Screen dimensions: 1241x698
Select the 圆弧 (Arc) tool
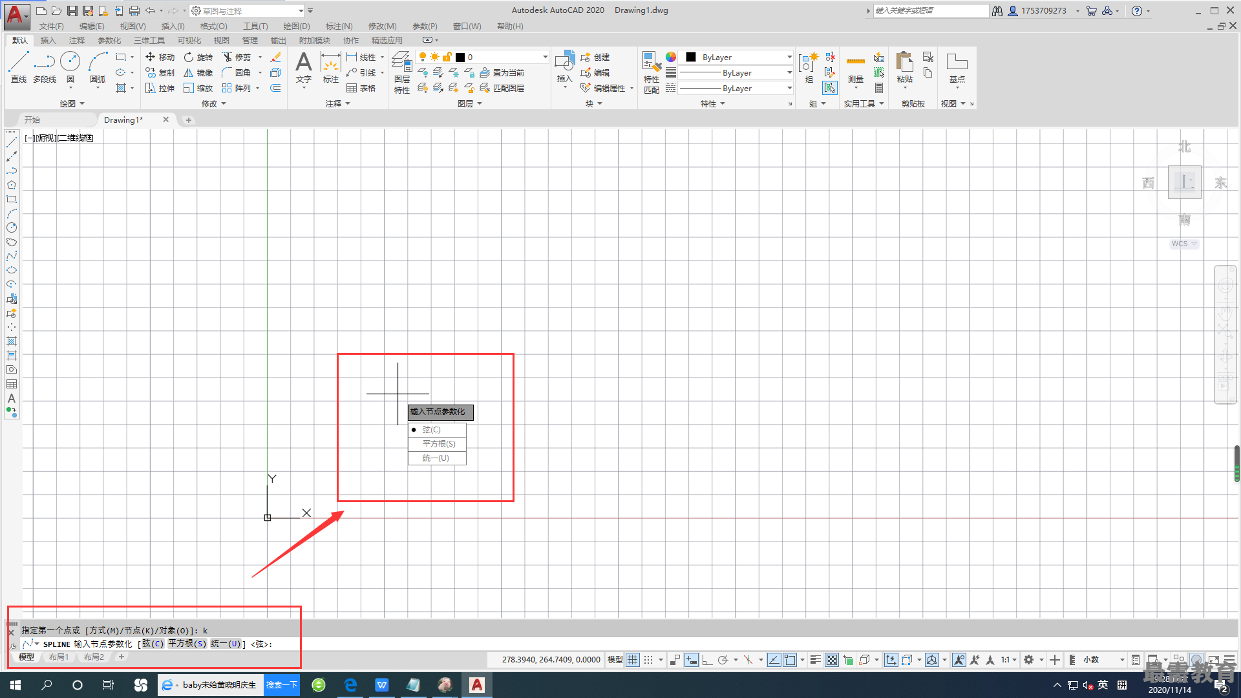(x=98, y=67)
